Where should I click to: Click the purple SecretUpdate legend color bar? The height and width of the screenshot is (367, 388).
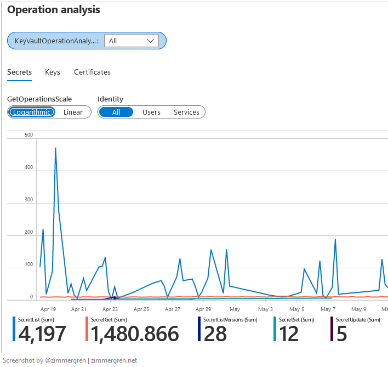point(332,329)
